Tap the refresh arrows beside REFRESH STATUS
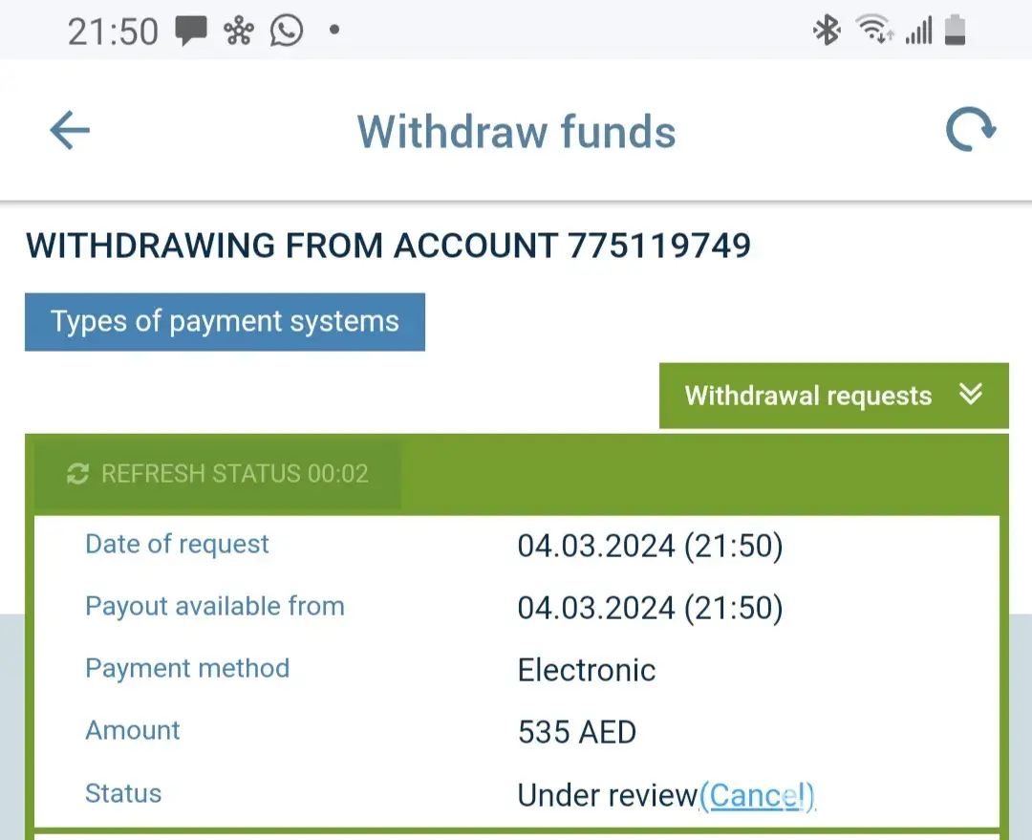The image size is (1032, 840). pyautogui.click(x=78, y=474)
